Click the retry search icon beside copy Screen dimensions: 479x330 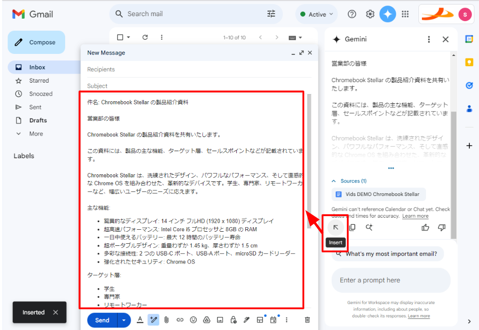tap(369, 227)
